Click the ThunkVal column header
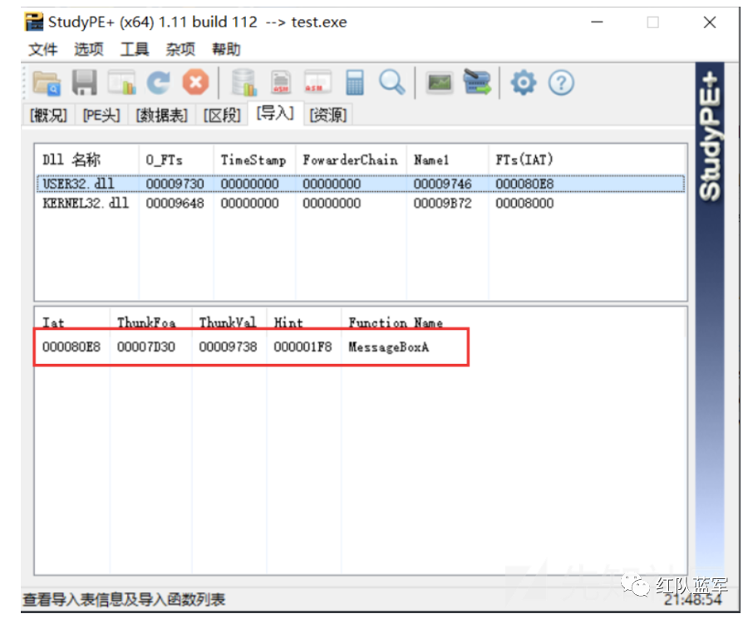 [229, 322]
